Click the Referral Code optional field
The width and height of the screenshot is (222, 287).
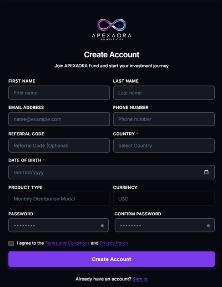(x=59, y=145)
